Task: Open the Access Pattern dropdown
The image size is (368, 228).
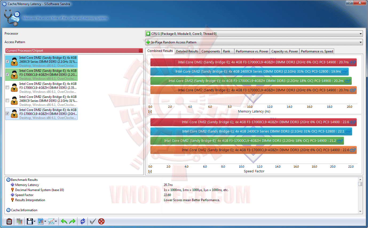Action: point(254,42)
